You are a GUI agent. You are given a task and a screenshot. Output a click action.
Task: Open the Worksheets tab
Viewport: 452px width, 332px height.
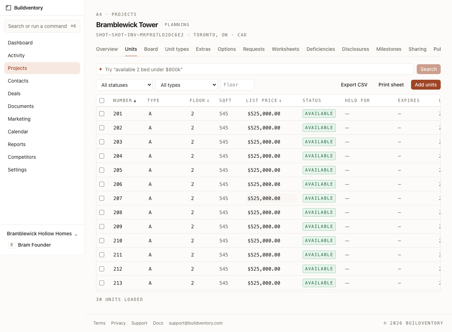click(285, 49)
